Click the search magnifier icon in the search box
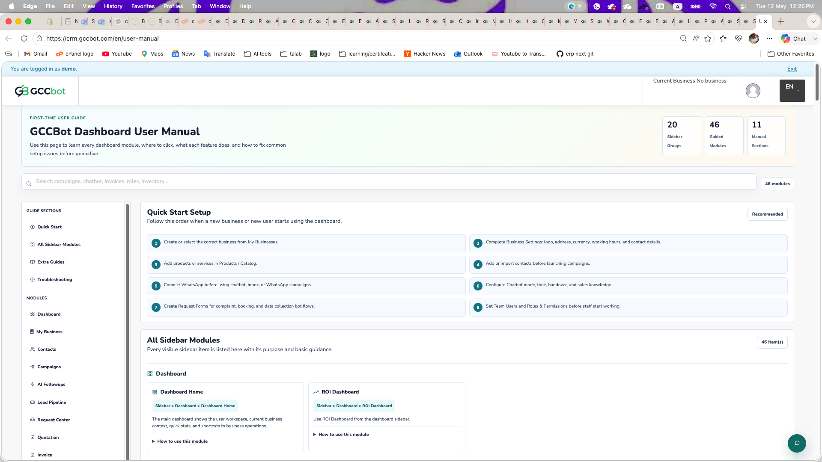Viewport: 822px width, 462px height. click(x=29, y=184)
